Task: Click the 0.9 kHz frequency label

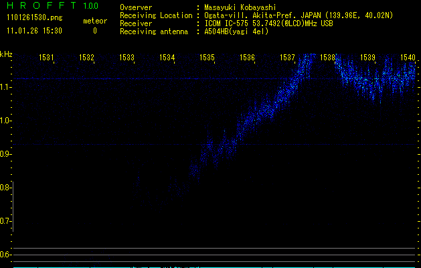Action: pos(5,154)
